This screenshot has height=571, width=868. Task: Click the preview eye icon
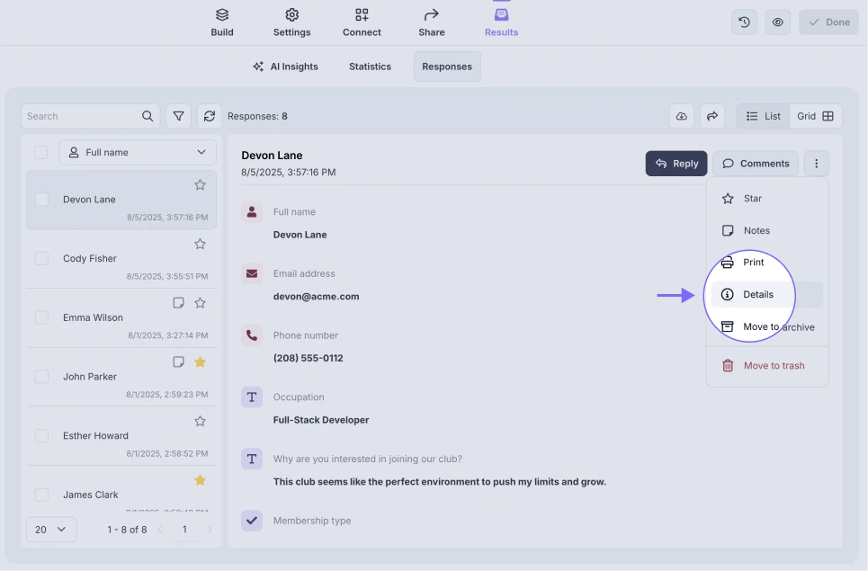coord(778,22)
